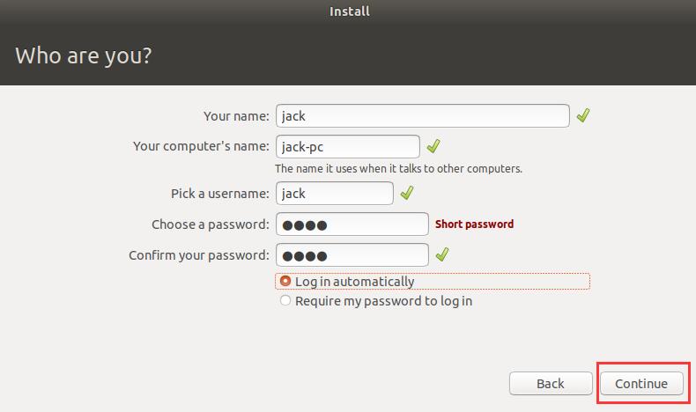This screenshot has height=412, width=696.
Task: Click the checkmark beside the username field
Action: tap(407, 193)
